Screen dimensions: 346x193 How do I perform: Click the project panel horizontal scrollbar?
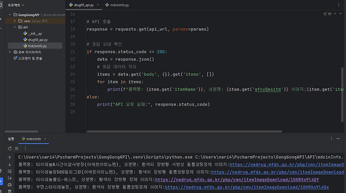click(21, 132)
